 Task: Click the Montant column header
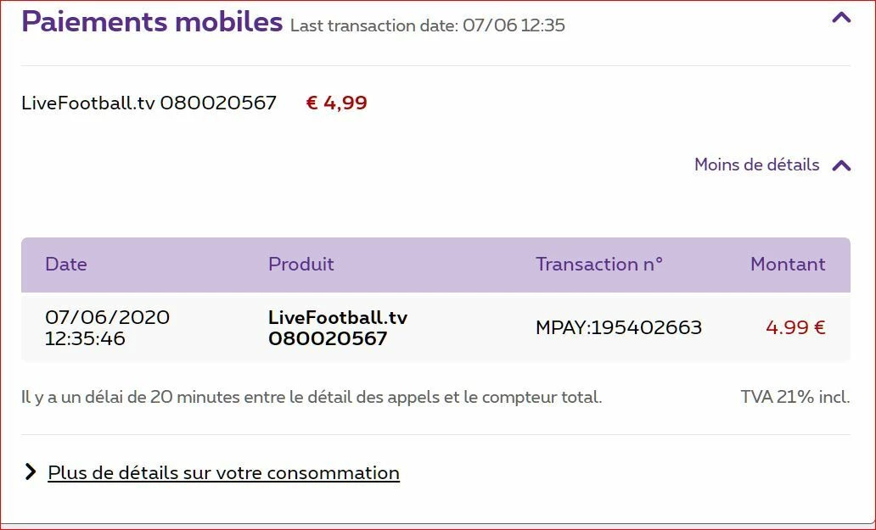point(788,265)
